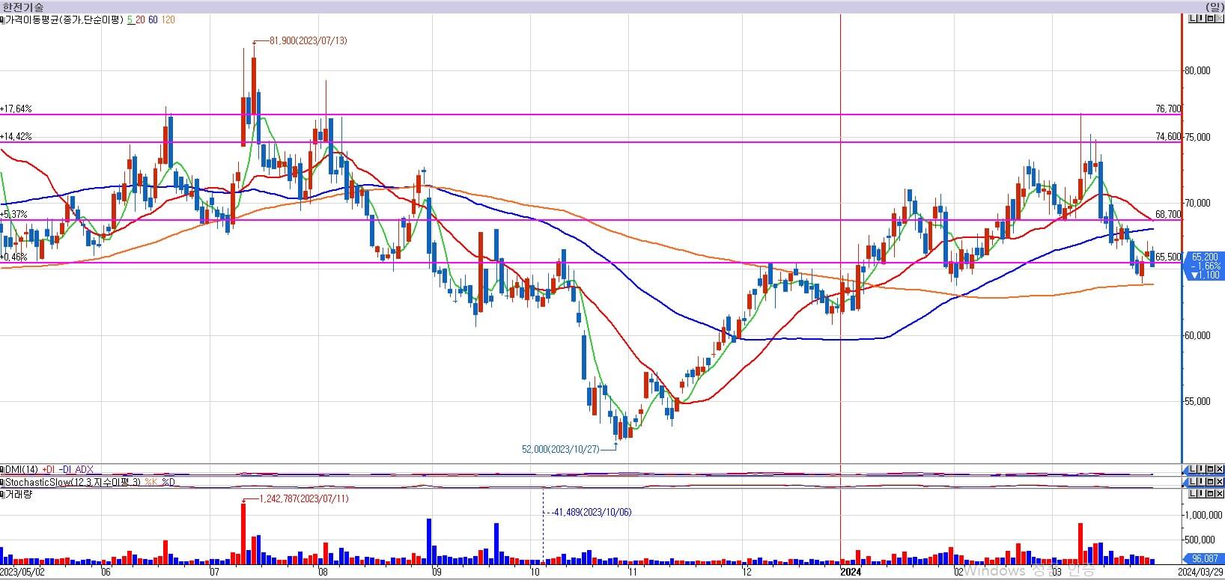Click the small marker icon before 가격이동평균
The height and width of the screenshot is (580, 1225).
click(x=3, y=19)
